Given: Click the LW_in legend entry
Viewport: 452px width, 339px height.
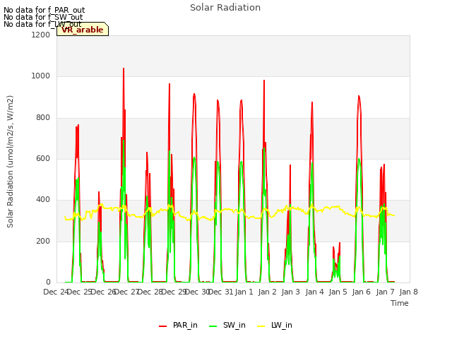Looking at the screenshot, I should click(x=275, y=325).
